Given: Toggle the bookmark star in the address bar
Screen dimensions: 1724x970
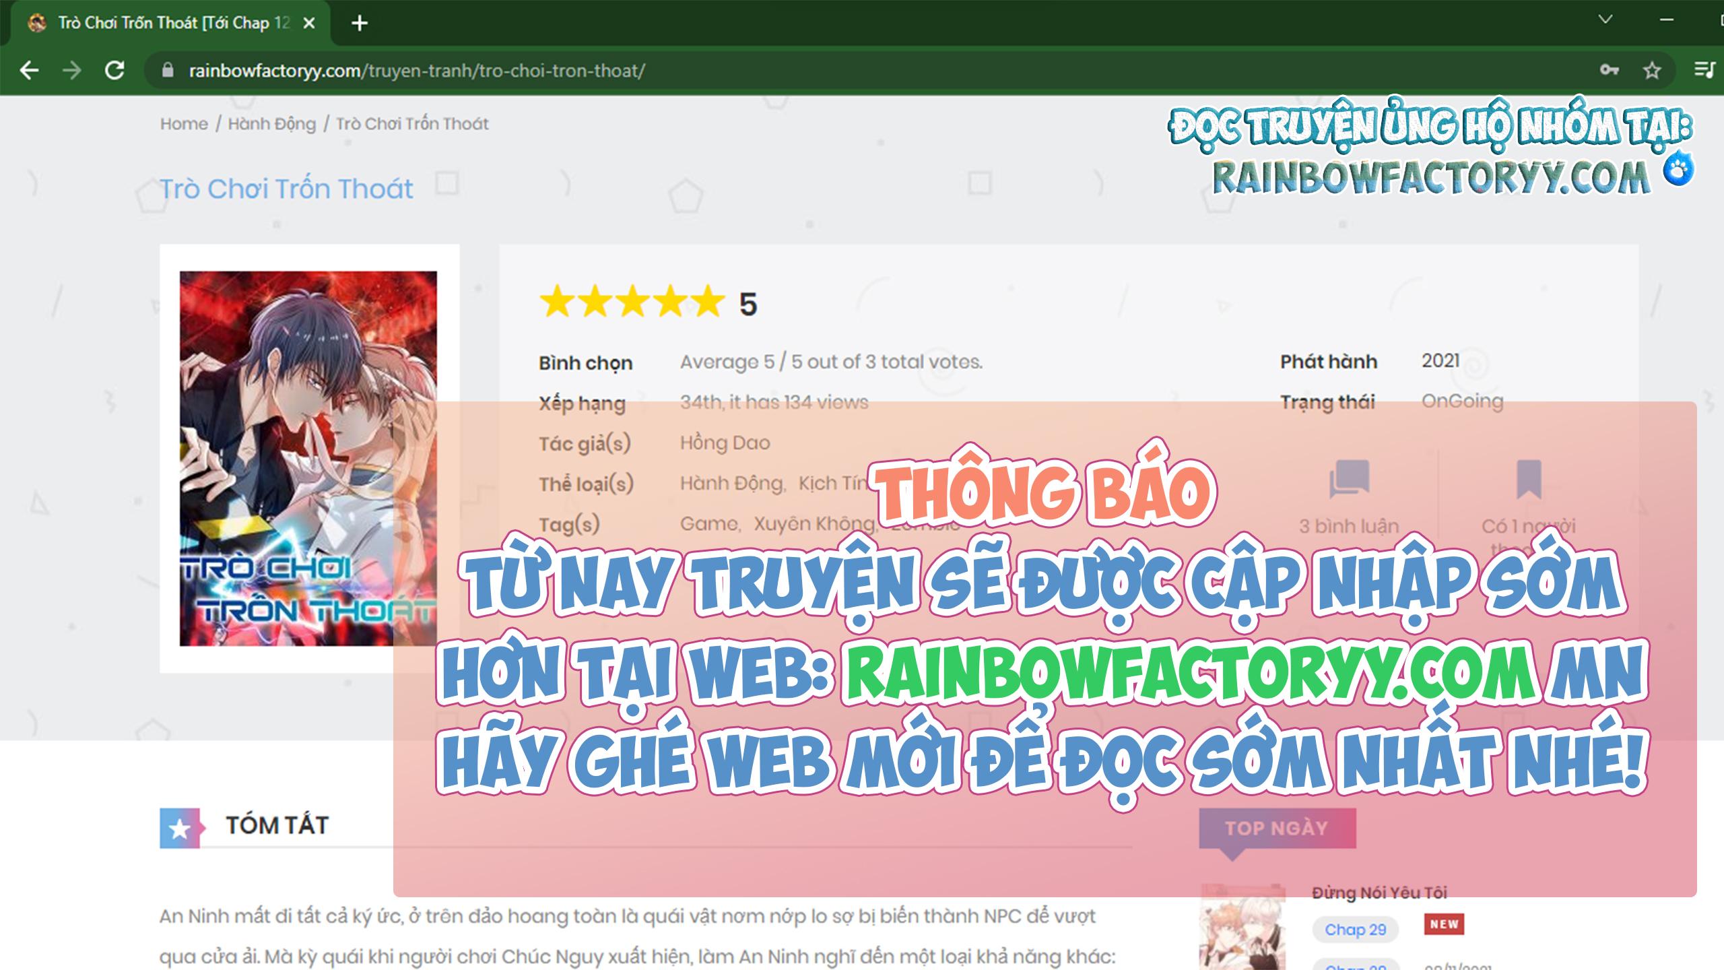Looking at the screenshot, I should (1651, 70).
